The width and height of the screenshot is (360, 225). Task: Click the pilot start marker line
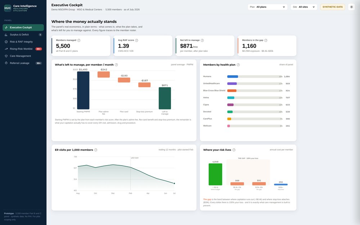pyautogui.click(x=130, y=174)
